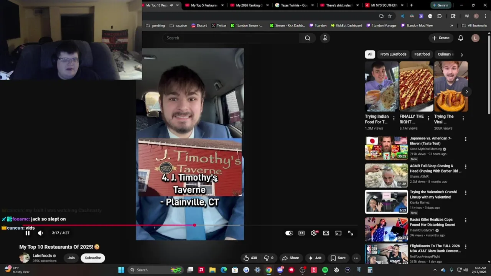Open the gambling bookmarks folder
491x276 pixels.
(155, 26)
